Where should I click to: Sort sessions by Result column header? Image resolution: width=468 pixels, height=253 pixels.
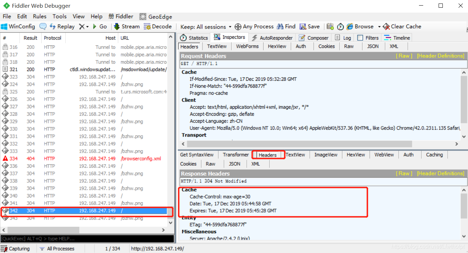click(x=30, y=38)
